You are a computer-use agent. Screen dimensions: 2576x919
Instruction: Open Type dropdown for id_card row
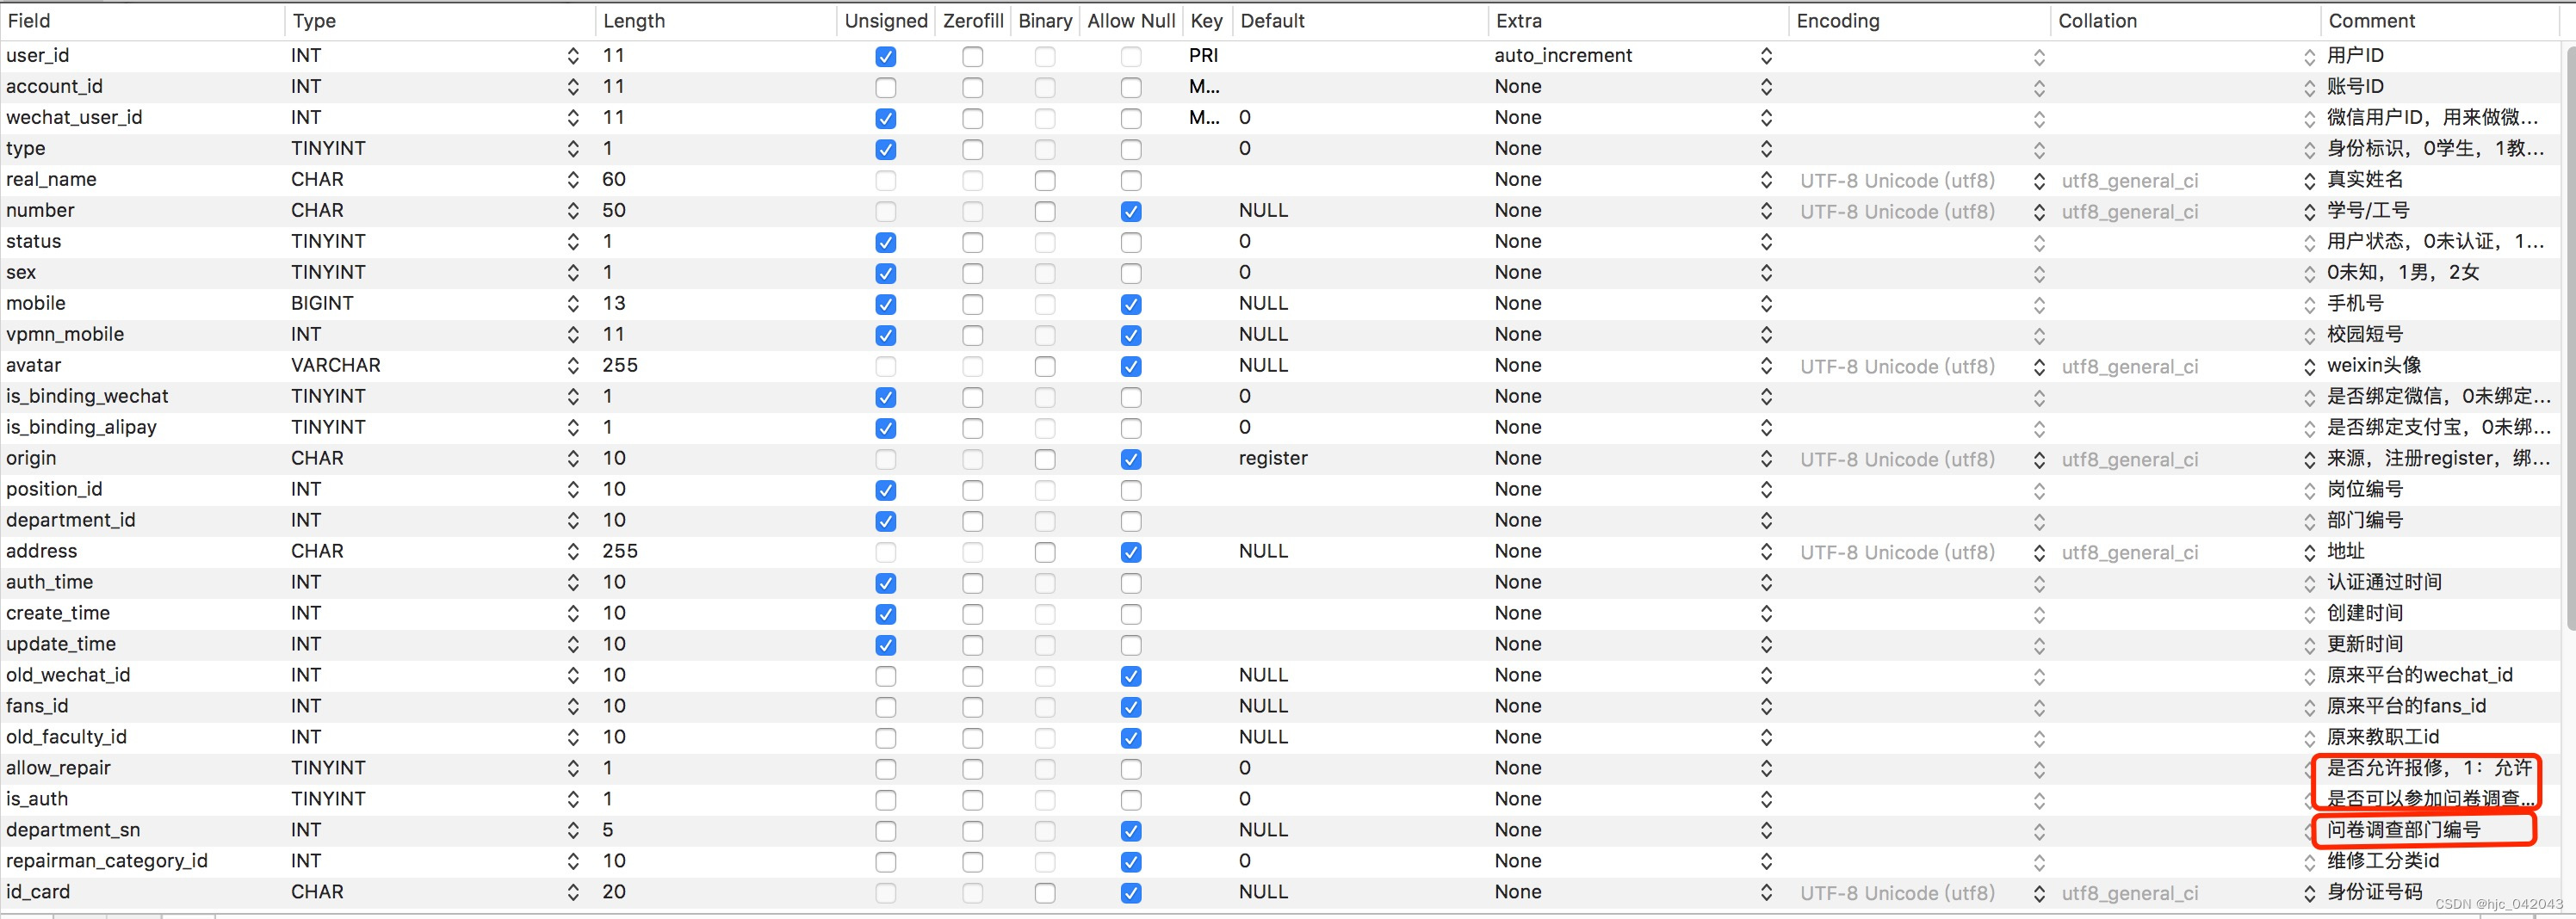tap(573, 893)
